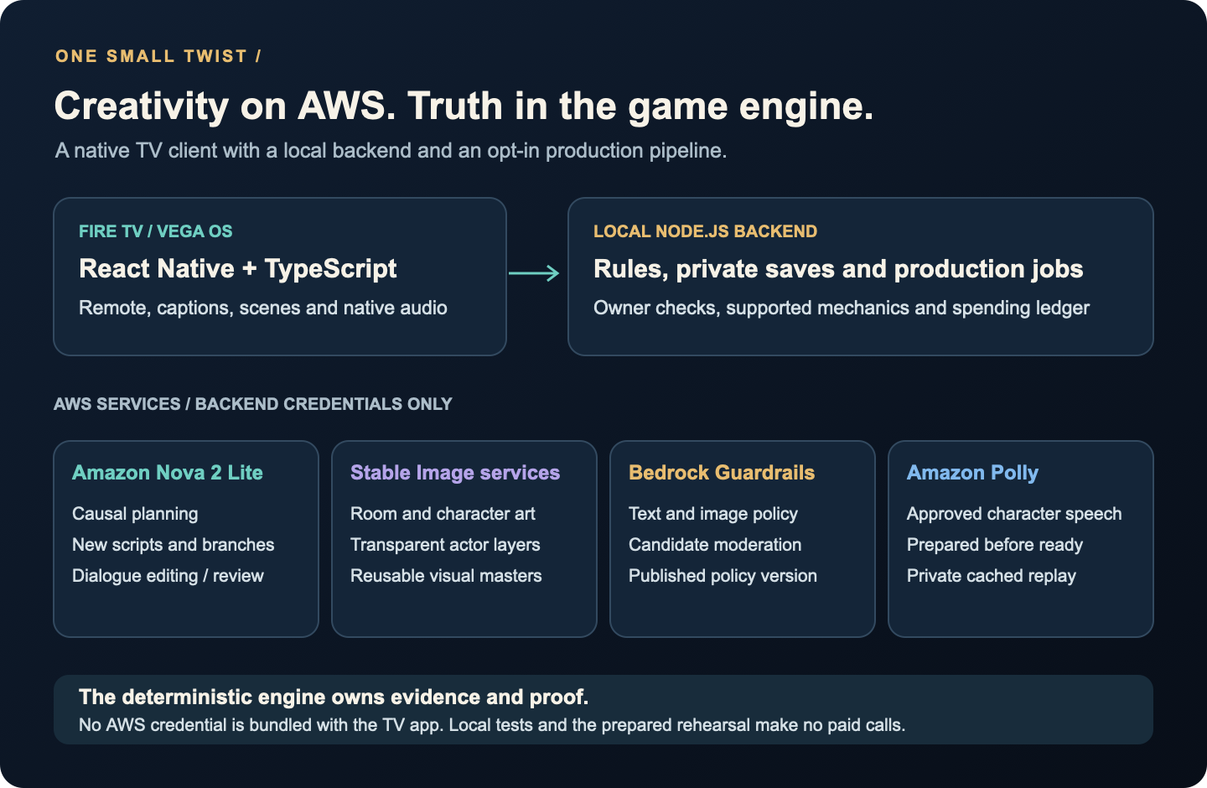This screenshot has width=1207, height=788.
Task: Select "Approved character speech"
Action: (x=1014, y=514)
